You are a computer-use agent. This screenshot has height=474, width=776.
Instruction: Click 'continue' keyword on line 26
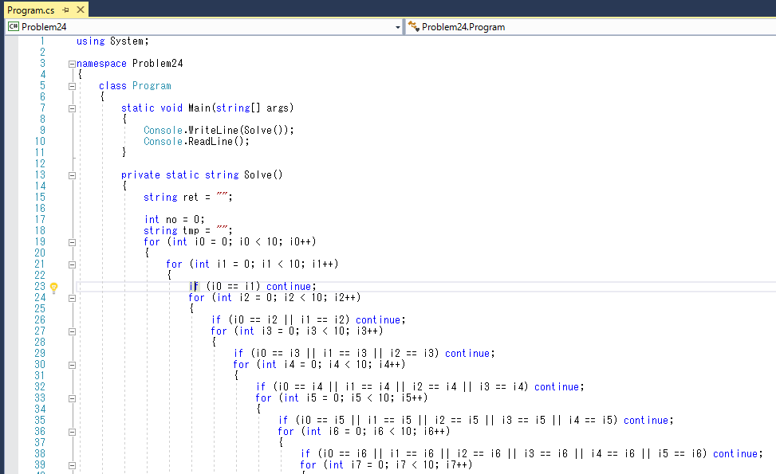coord(378,319)
